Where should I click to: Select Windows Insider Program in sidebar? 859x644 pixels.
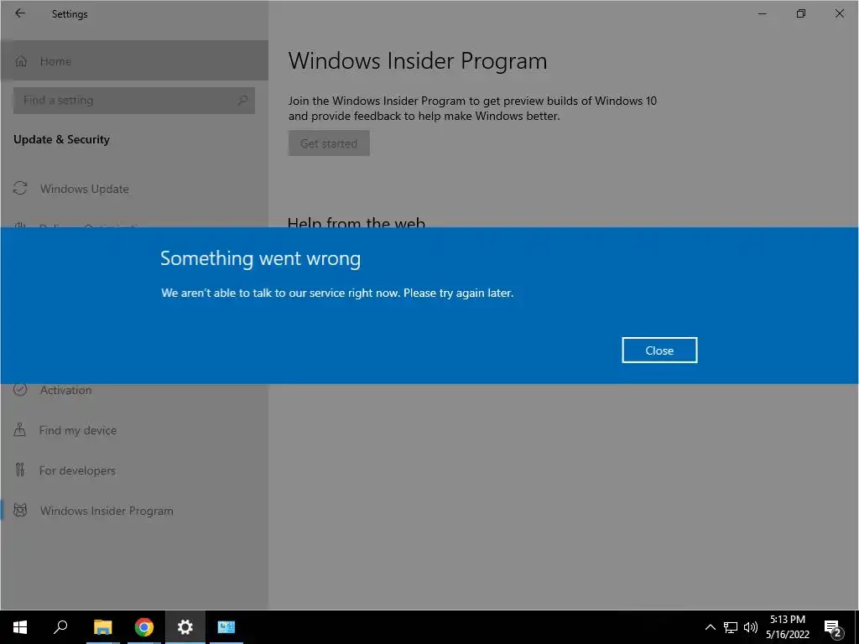tap(134, 511)
